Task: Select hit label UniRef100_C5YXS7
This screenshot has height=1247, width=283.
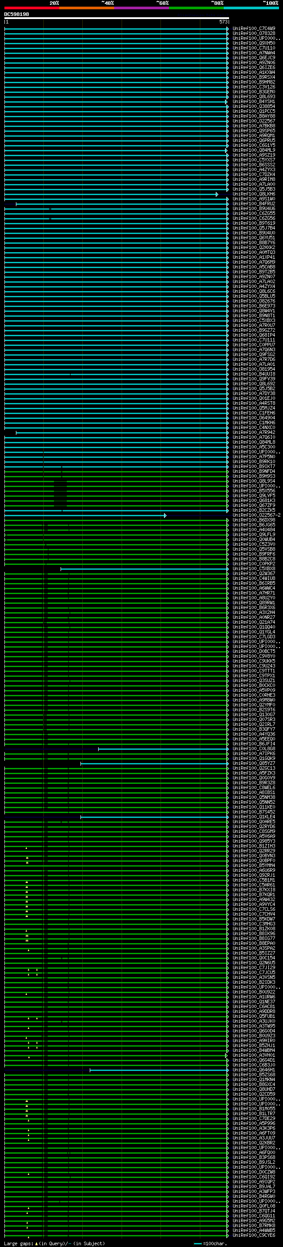Action: (254, 160)
